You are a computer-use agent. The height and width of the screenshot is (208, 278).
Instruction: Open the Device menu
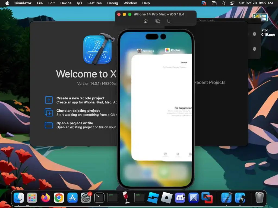[66, 3]
